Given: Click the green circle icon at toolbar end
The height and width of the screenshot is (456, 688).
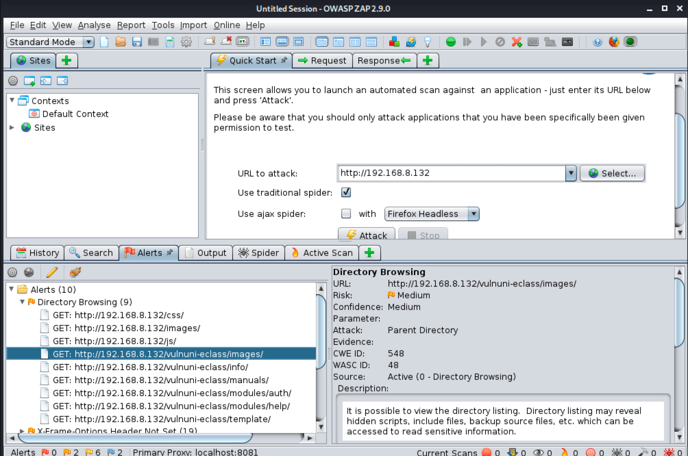Looking at the screenshot, I should point(630,42).
